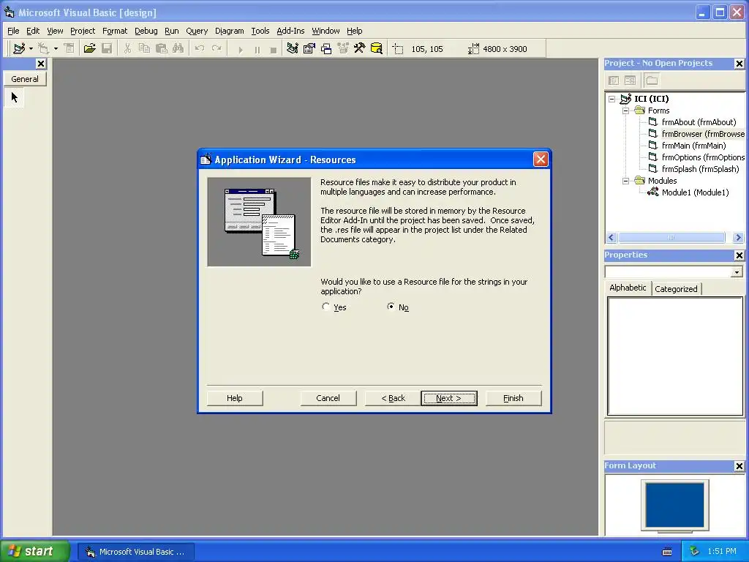Select the Pointer tool in toolbox

(15, 97)
